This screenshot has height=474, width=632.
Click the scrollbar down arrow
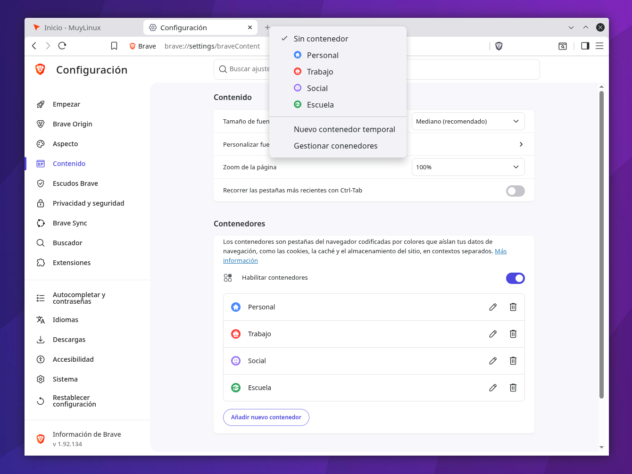coord(601,447)
